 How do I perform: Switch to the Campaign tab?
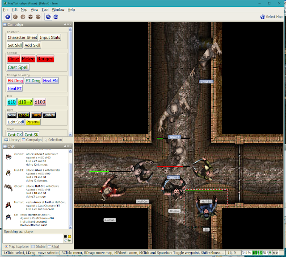(x=32, y=140)
